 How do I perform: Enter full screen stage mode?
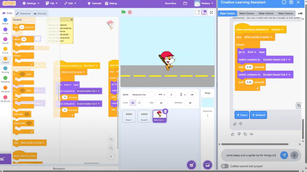(211, 12)
